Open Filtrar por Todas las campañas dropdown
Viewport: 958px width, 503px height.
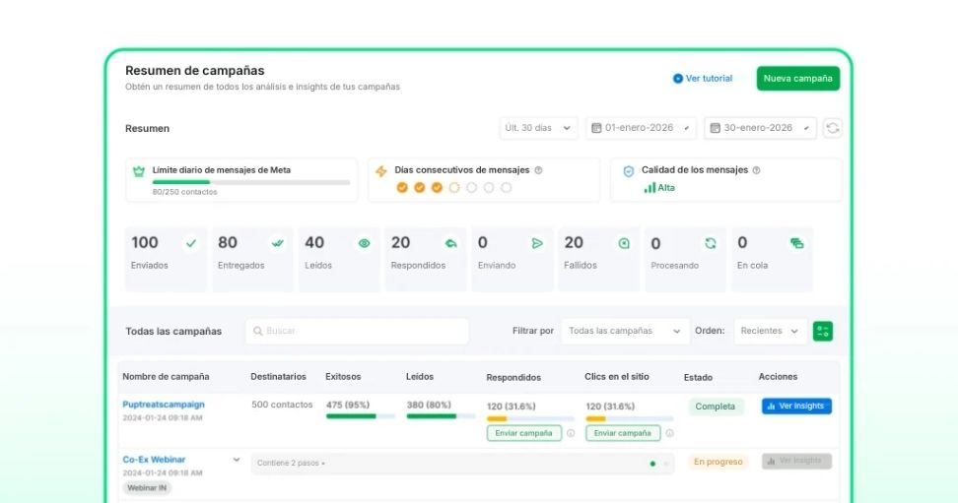[625, 331]
